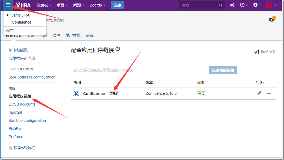This screenshot has width=284, height=160.
Task: Close the application switcher hamburger menu
Action: tap(8, 5)
